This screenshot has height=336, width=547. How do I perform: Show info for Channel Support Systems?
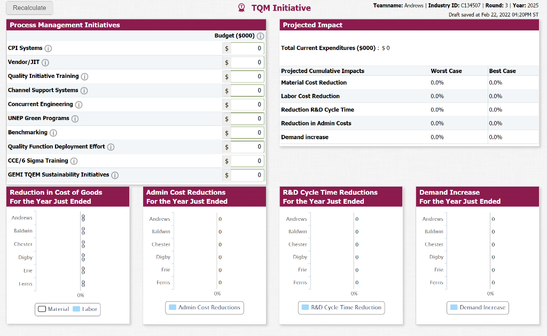pos(84,91)
